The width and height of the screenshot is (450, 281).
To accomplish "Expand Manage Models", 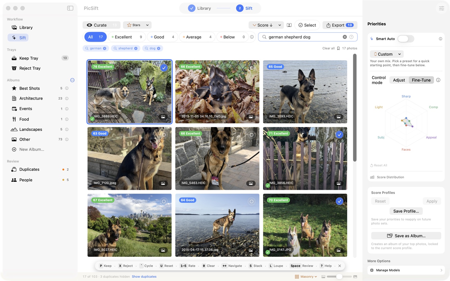I will tap(406, 270).
